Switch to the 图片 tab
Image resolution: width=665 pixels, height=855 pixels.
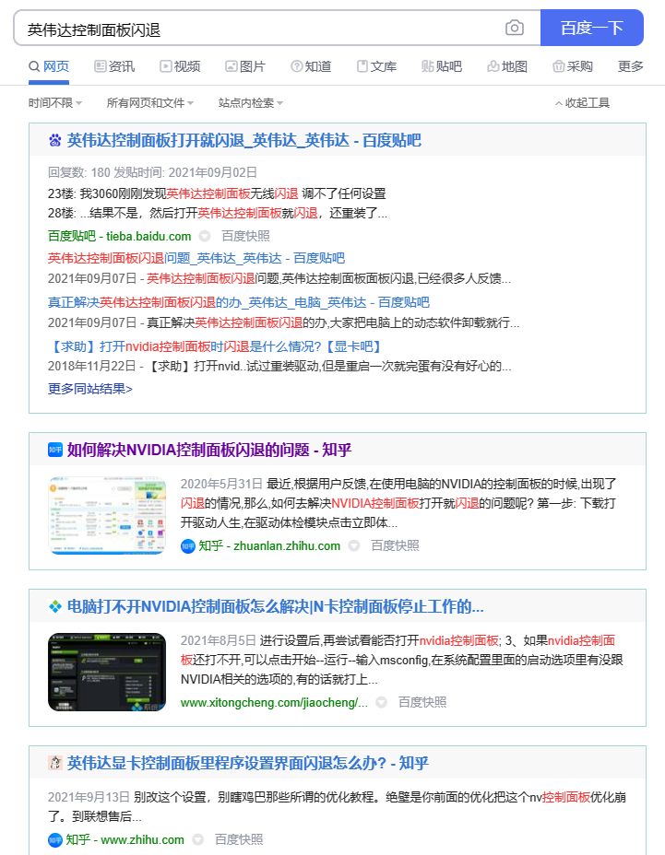[x=245, y=66]
